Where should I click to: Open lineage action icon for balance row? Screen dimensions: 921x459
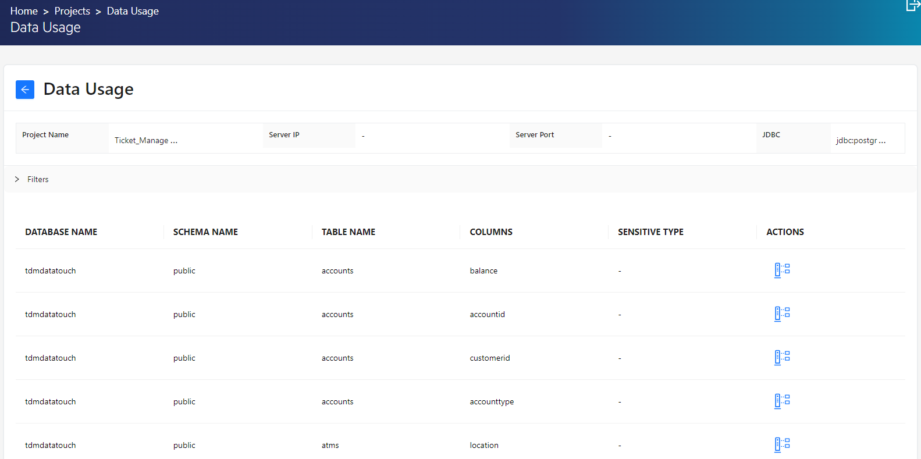(782, 270)
